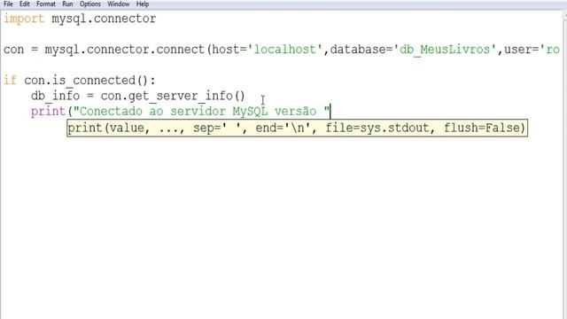Click the 'import' keyword on first line
Screen dimensions: 567x319
[x=24, y=19]
